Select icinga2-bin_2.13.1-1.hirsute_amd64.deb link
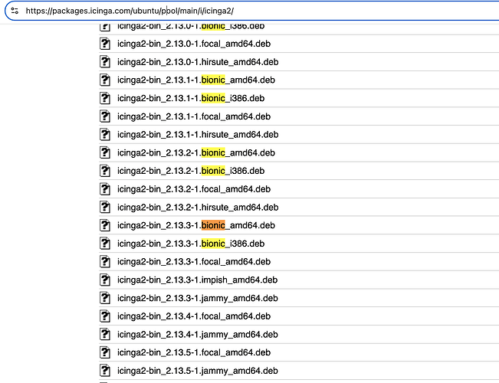This screenshot has width=499, height=383. pyautogui.click(x=197, y=135)
